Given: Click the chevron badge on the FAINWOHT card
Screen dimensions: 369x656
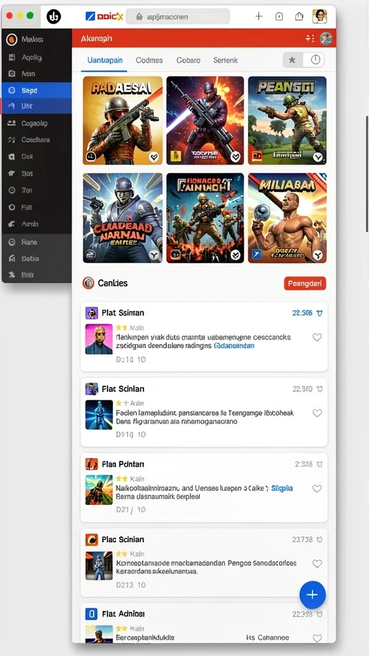Looking at the screenshot, I should (236, 255).
